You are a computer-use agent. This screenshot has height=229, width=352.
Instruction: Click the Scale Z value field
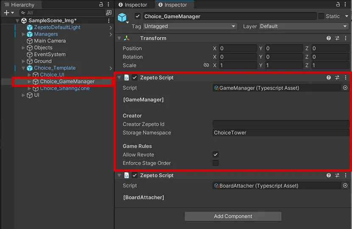(330, 65)
